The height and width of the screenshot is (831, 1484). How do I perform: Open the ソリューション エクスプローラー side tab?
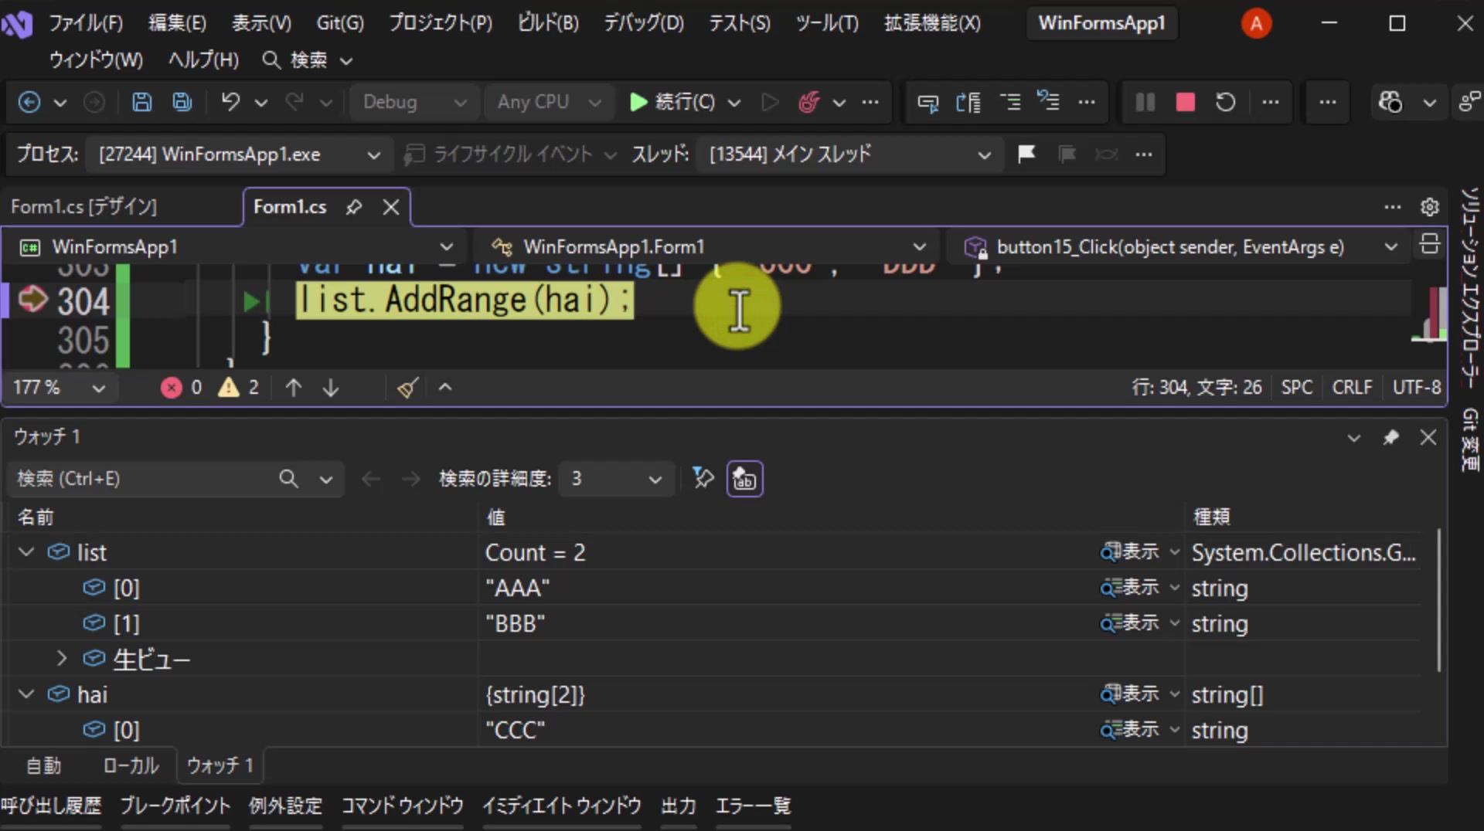pos(1469,287)
